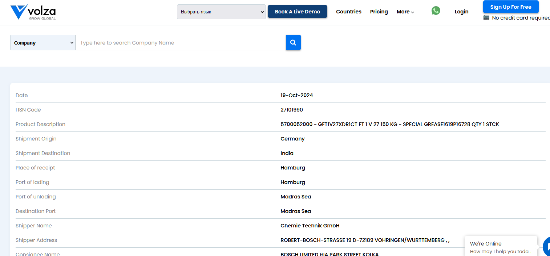550x256 pixels.
Task: Click shipper name Chemie Technik GmbH
Action: (x=310, y=226)
